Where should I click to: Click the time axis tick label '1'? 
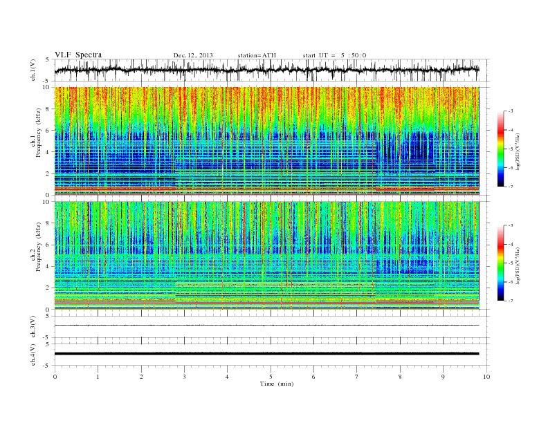(x=98, y=377)
